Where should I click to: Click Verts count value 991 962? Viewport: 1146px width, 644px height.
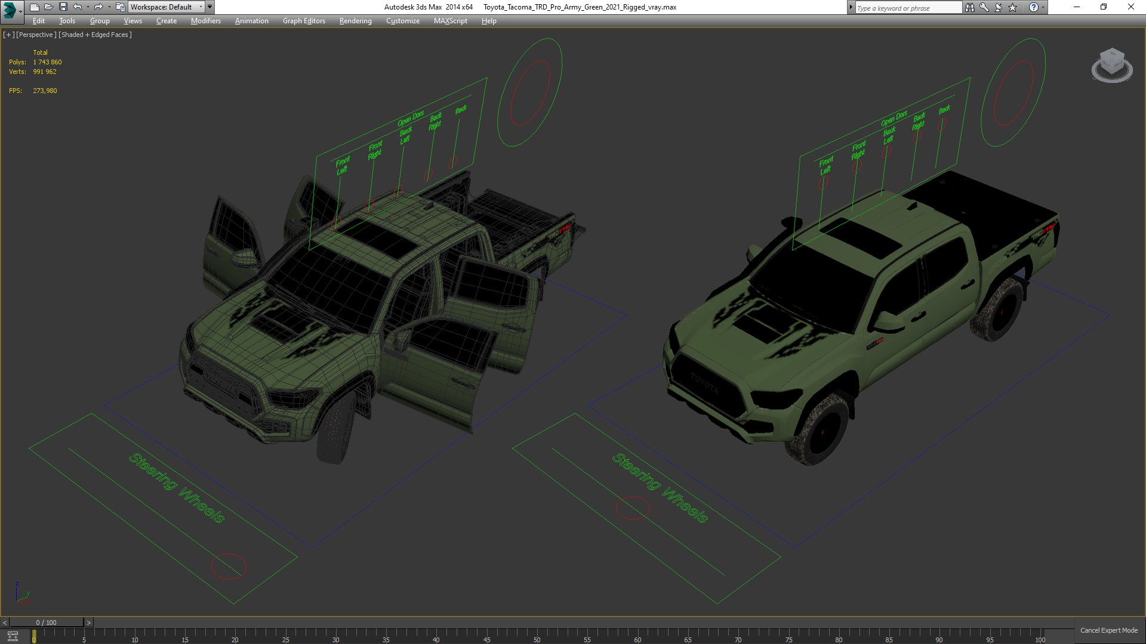tap(45, 72)
